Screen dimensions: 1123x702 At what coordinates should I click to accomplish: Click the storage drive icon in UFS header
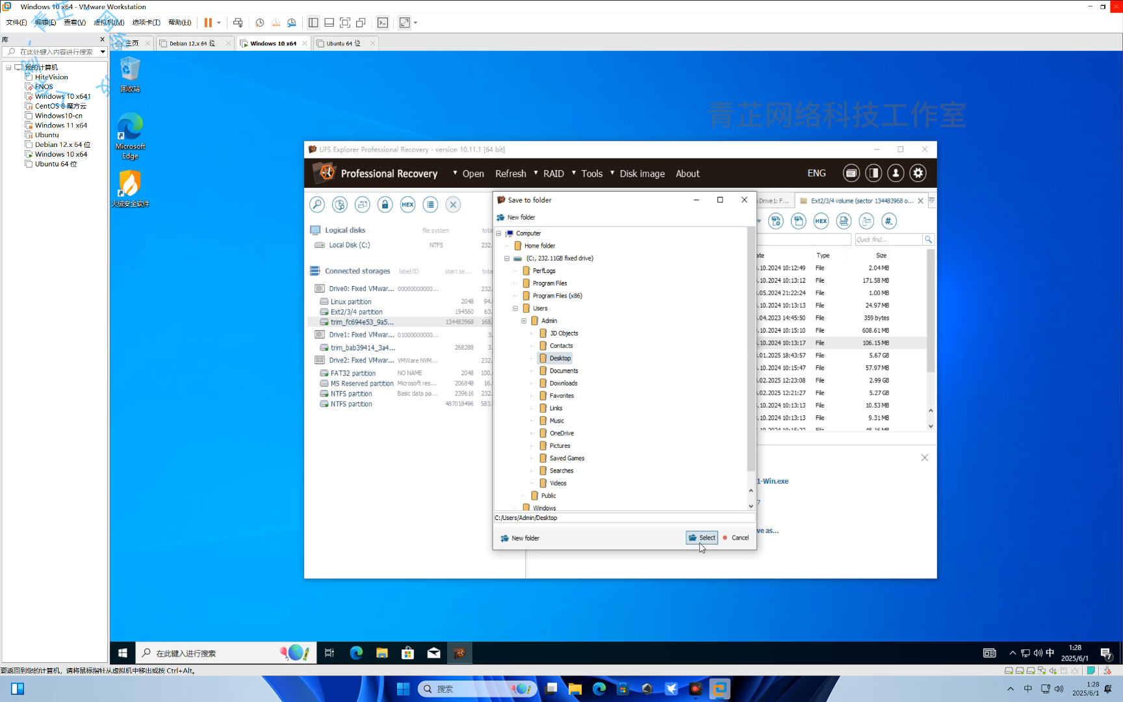(x=851, y=173)
